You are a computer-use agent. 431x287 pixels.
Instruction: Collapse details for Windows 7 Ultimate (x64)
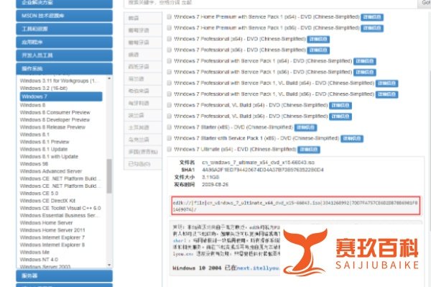point(309,150)
